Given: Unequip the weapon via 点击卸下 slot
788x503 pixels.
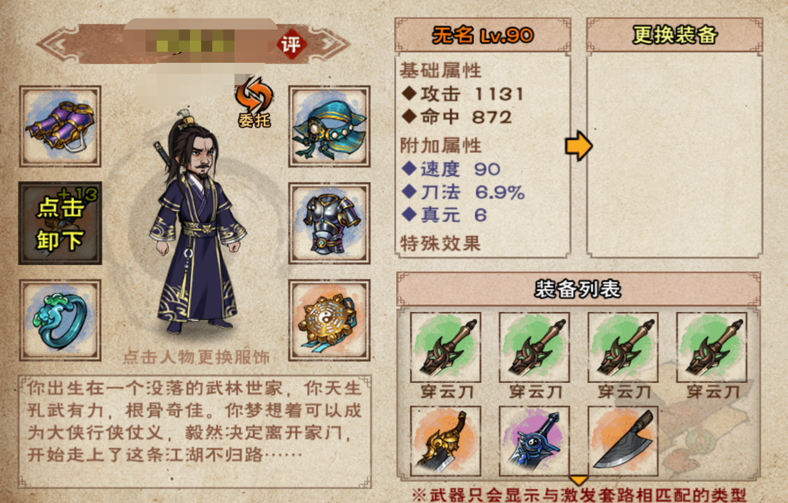Looking at the screenshot, I should coord(60,223).
